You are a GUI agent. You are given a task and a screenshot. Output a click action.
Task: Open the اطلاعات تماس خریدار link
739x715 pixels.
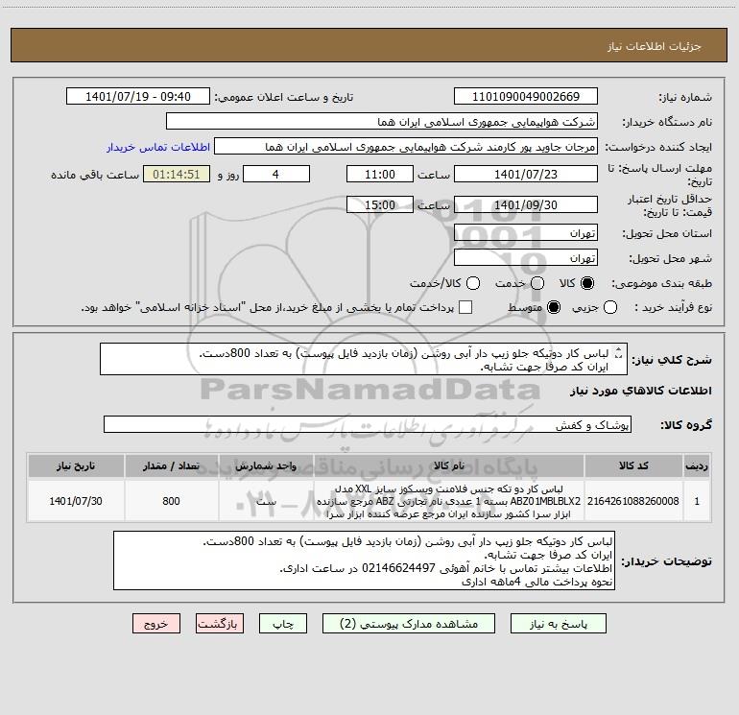click(158, 147)
